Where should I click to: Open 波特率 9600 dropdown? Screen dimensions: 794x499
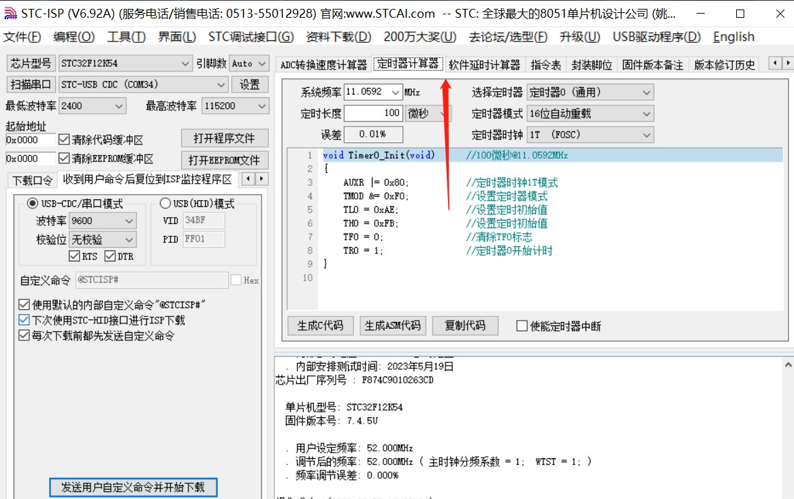tap(102, 221)
